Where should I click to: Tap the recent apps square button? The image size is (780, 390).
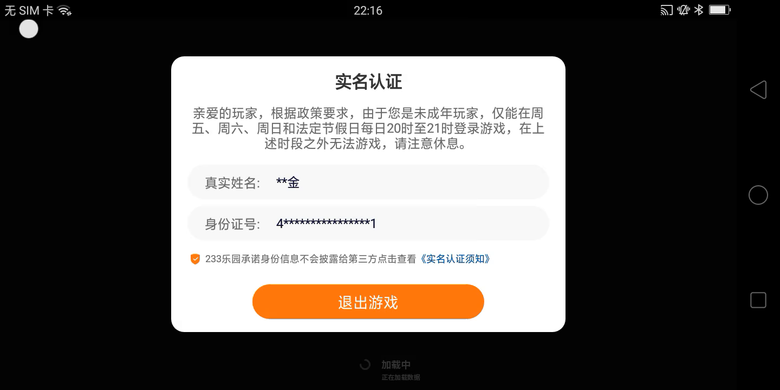point(758,300)
